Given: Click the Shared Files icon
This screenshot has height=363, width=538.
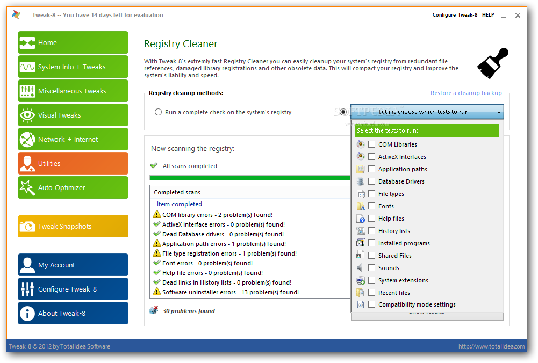Looking at the screenshot, I should [361, 256].
